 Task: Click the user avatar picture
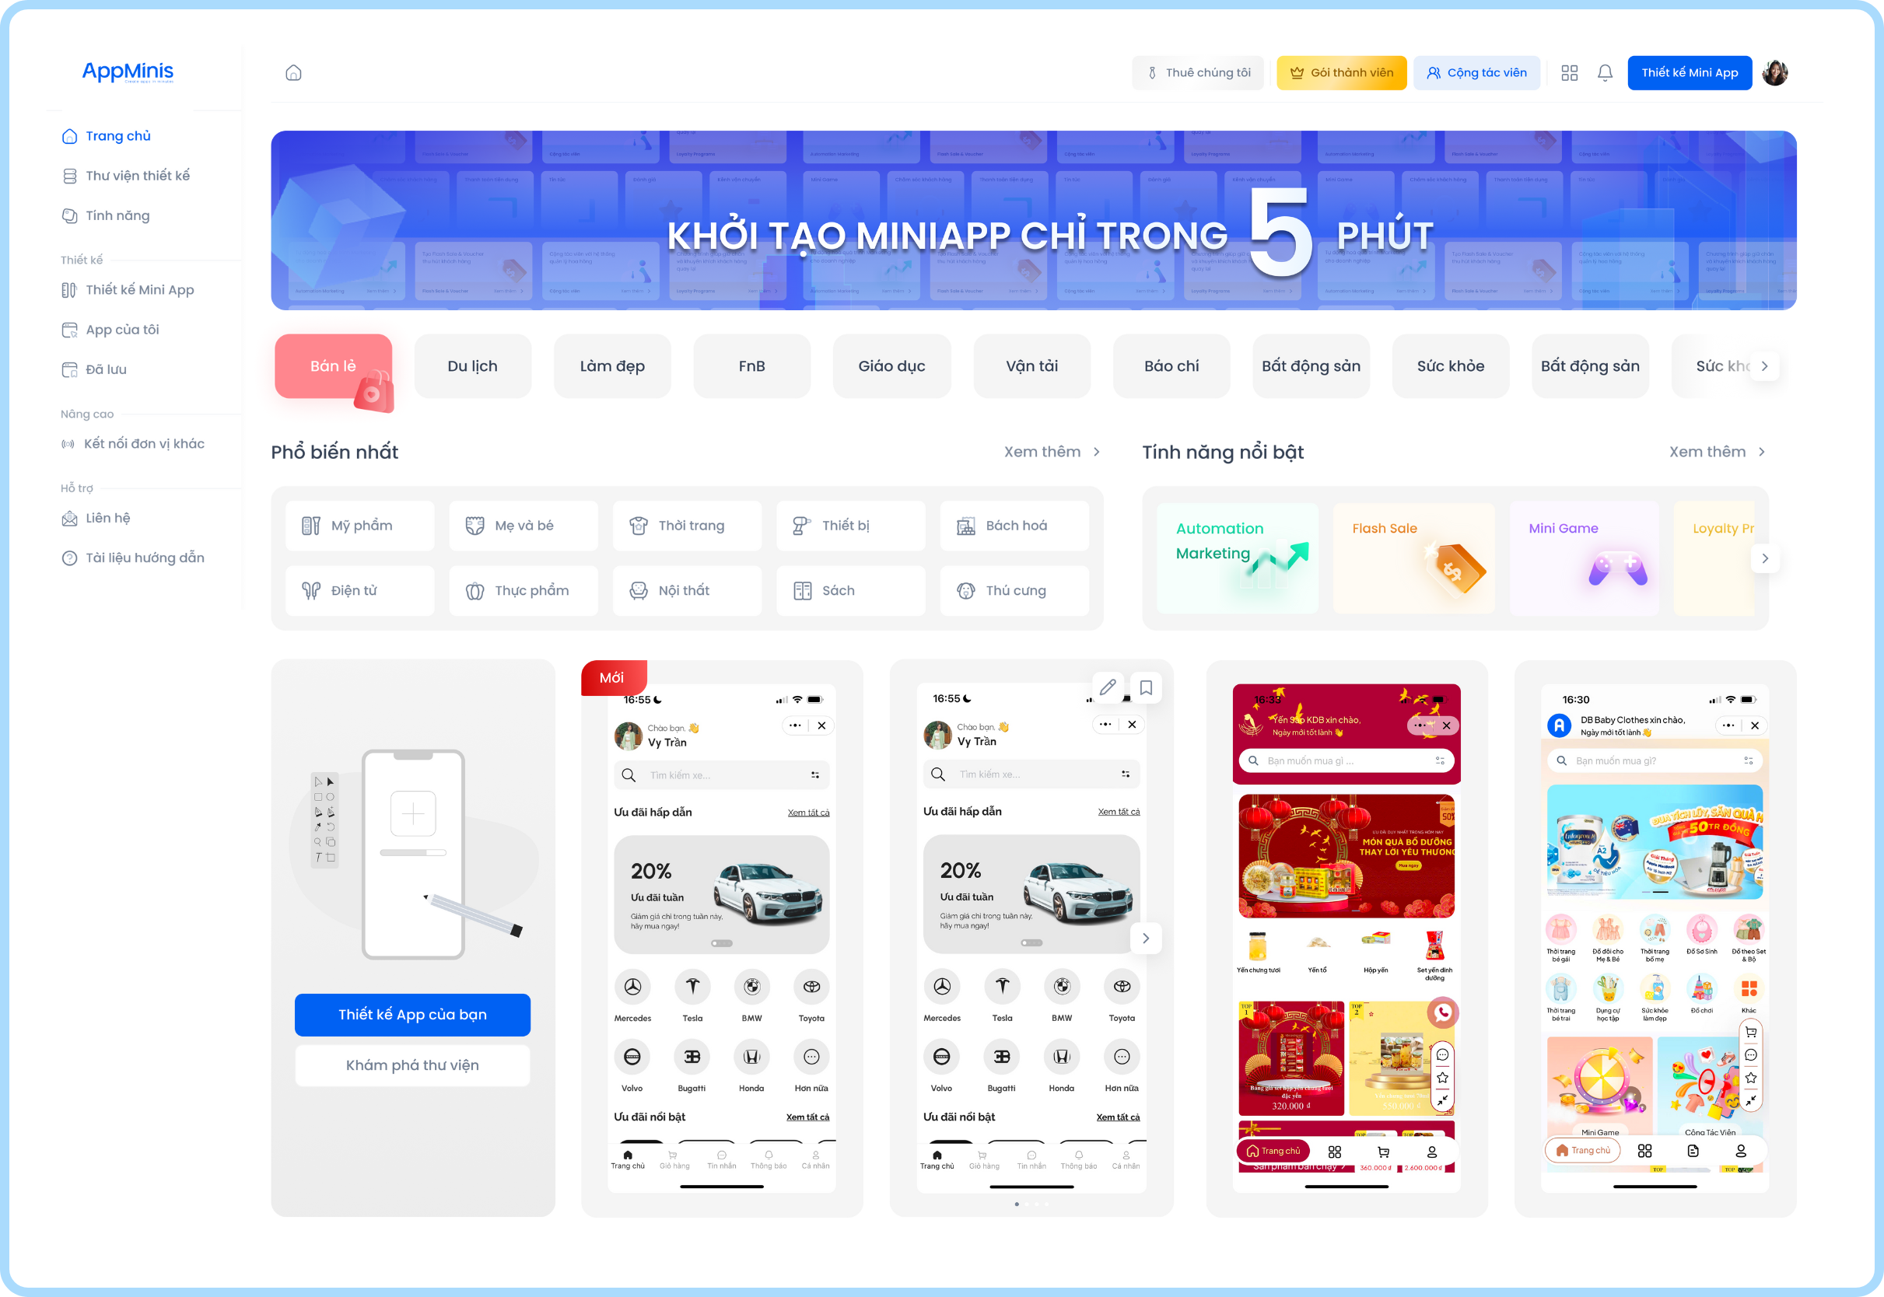(1774, 73)
